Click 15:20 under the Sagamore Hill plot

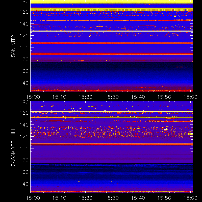coord(86,198)
